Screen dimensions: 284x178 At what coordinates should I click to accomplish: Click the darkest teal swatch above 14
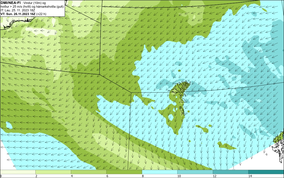pyautogui.click(x=266, y=172)
